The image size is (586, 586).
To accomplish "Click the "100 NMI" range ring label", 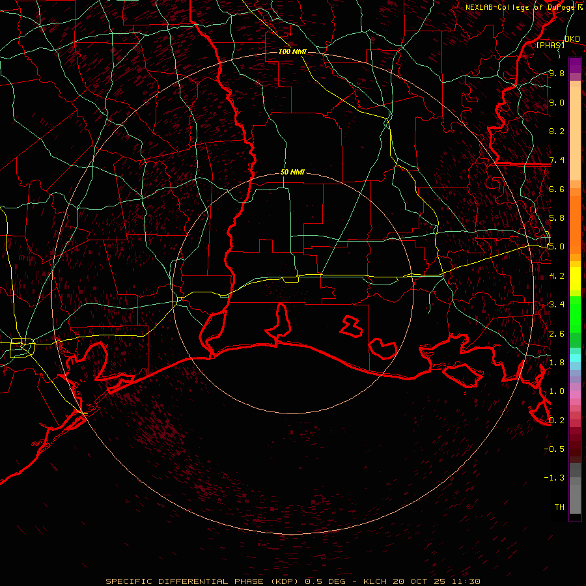I will pos(292,51).
